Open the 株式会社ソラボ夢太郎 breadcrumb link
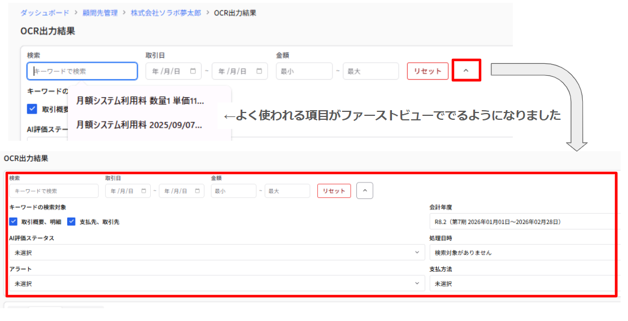 [x=166, y=13]
